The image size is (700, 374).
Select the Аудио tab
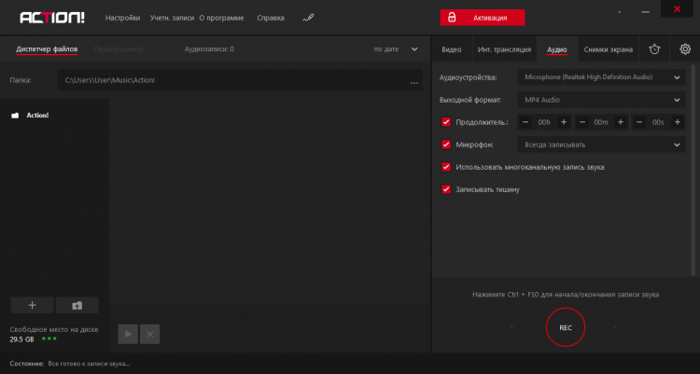(557, 49)
